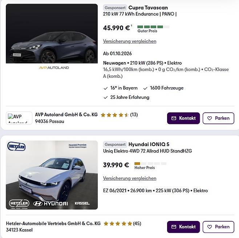Click the green "Guter Preis" rating bar
The height and width of the screenshot is (238, 239).
click(x=153, y=27)
